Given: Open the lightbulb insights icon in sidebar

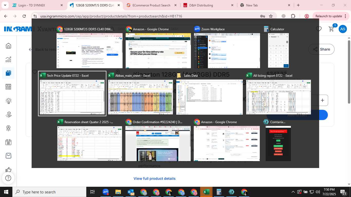Looking at the screenshot, I should point(8,101).
